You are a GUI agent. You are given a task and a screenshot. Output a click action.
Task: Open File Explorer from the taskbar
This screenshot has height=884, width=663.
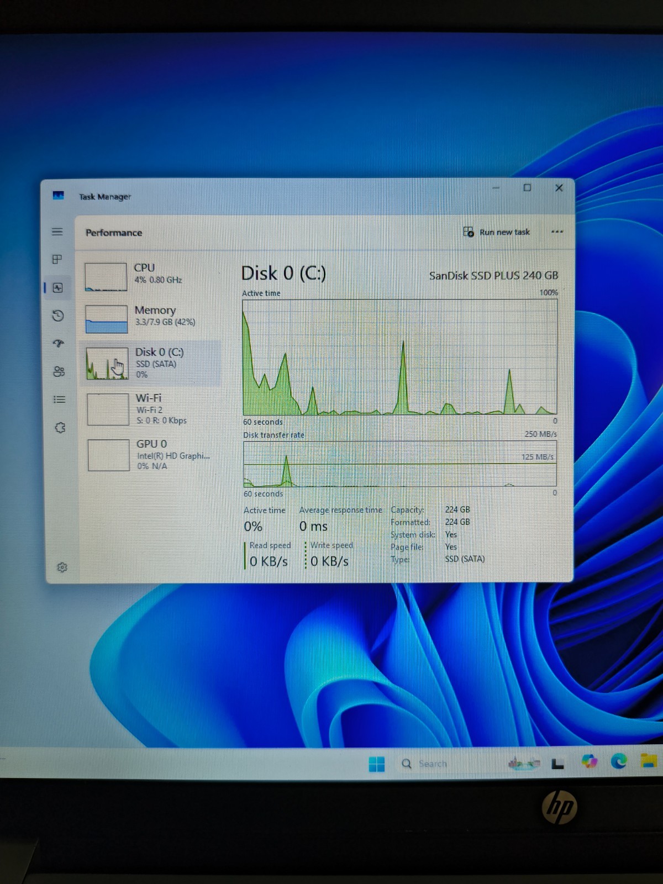tap(648, 761)
